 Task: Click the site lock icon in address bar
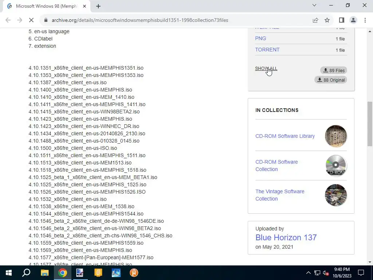point(46,20)
